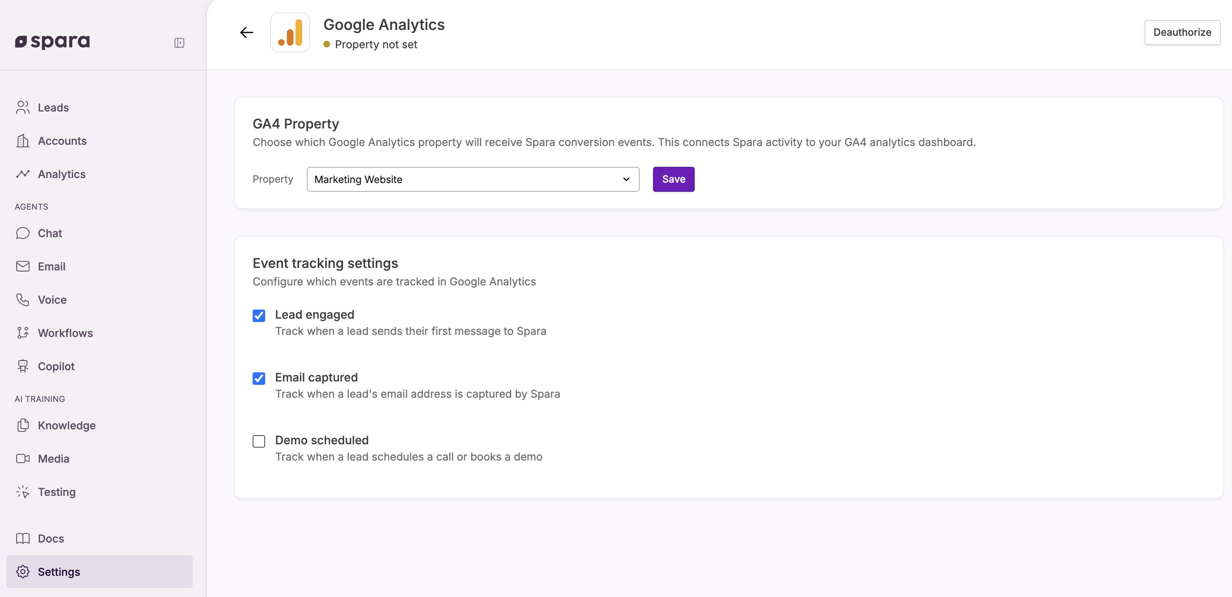Open Accounts via the building icon

click(22, 141)
